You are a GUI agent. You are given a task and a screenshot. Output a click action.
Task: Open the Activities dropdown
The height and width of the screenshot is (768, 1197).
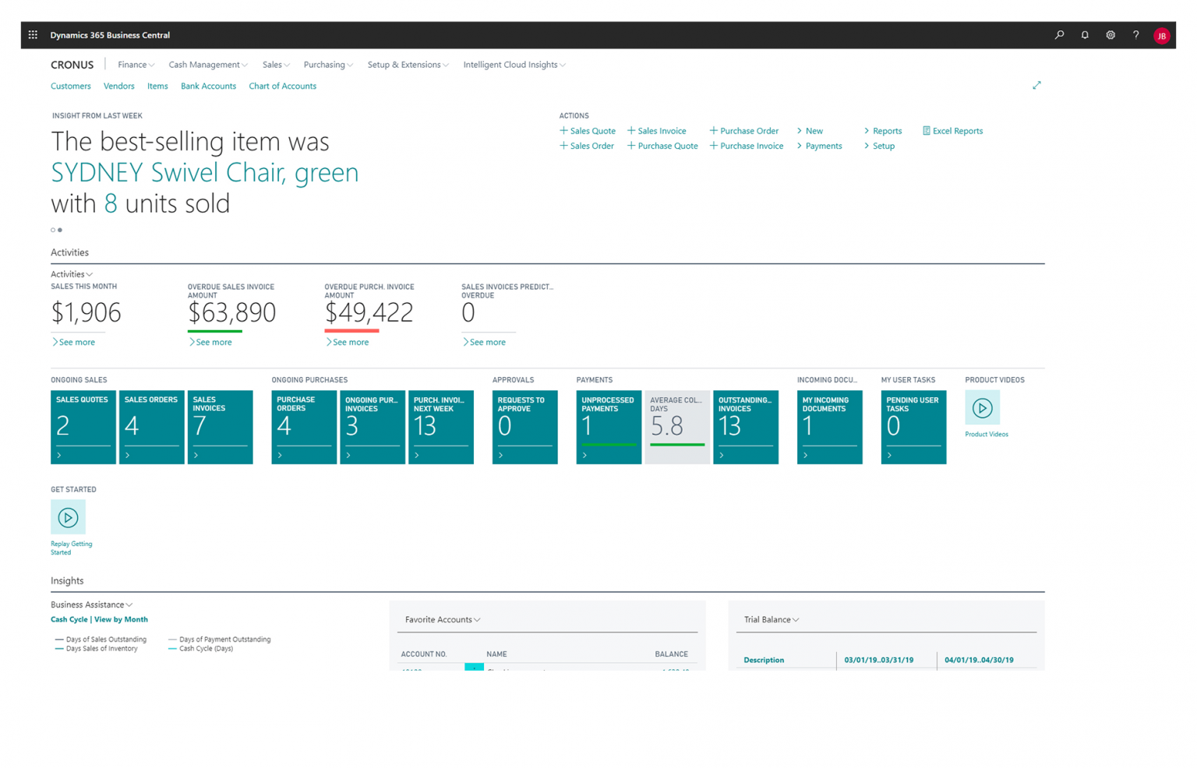click(72, 273)
